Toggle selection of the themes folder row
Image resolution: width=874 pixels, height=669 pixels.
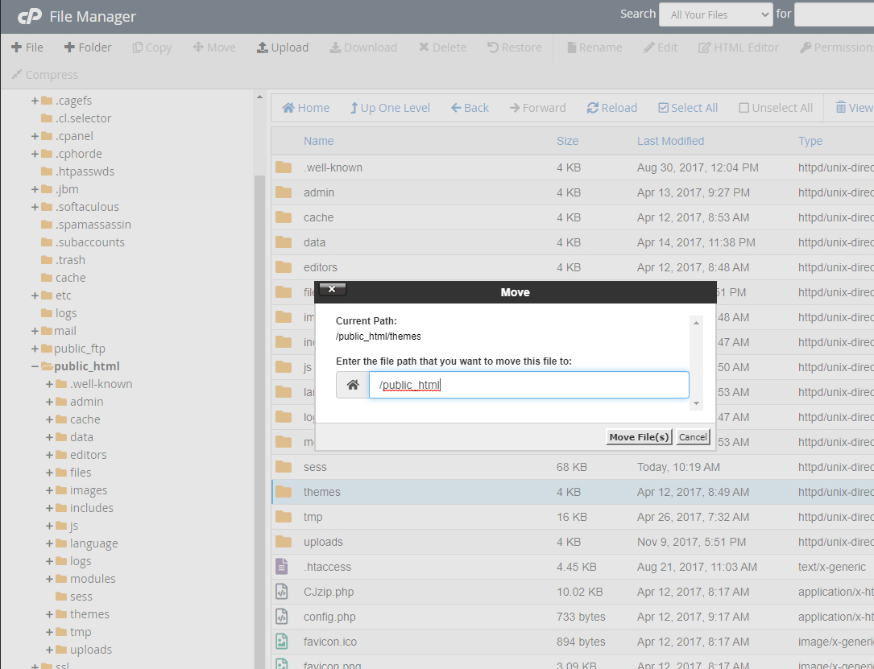pos(321,492)
